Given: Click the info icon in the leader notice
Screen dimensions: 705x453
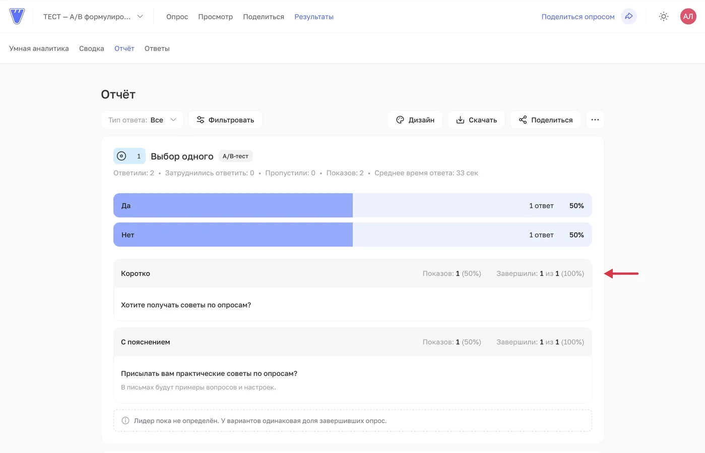Looking at the screenshot, I should pos(125,421).
